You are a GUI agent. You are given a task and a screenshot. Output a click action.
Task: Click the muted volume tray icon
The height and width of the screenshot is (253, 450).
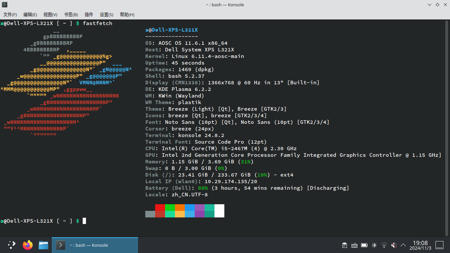(x=394, y=245)
